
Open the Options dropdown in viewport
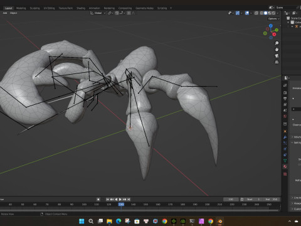pyautogui.click(x=273, y=19)
